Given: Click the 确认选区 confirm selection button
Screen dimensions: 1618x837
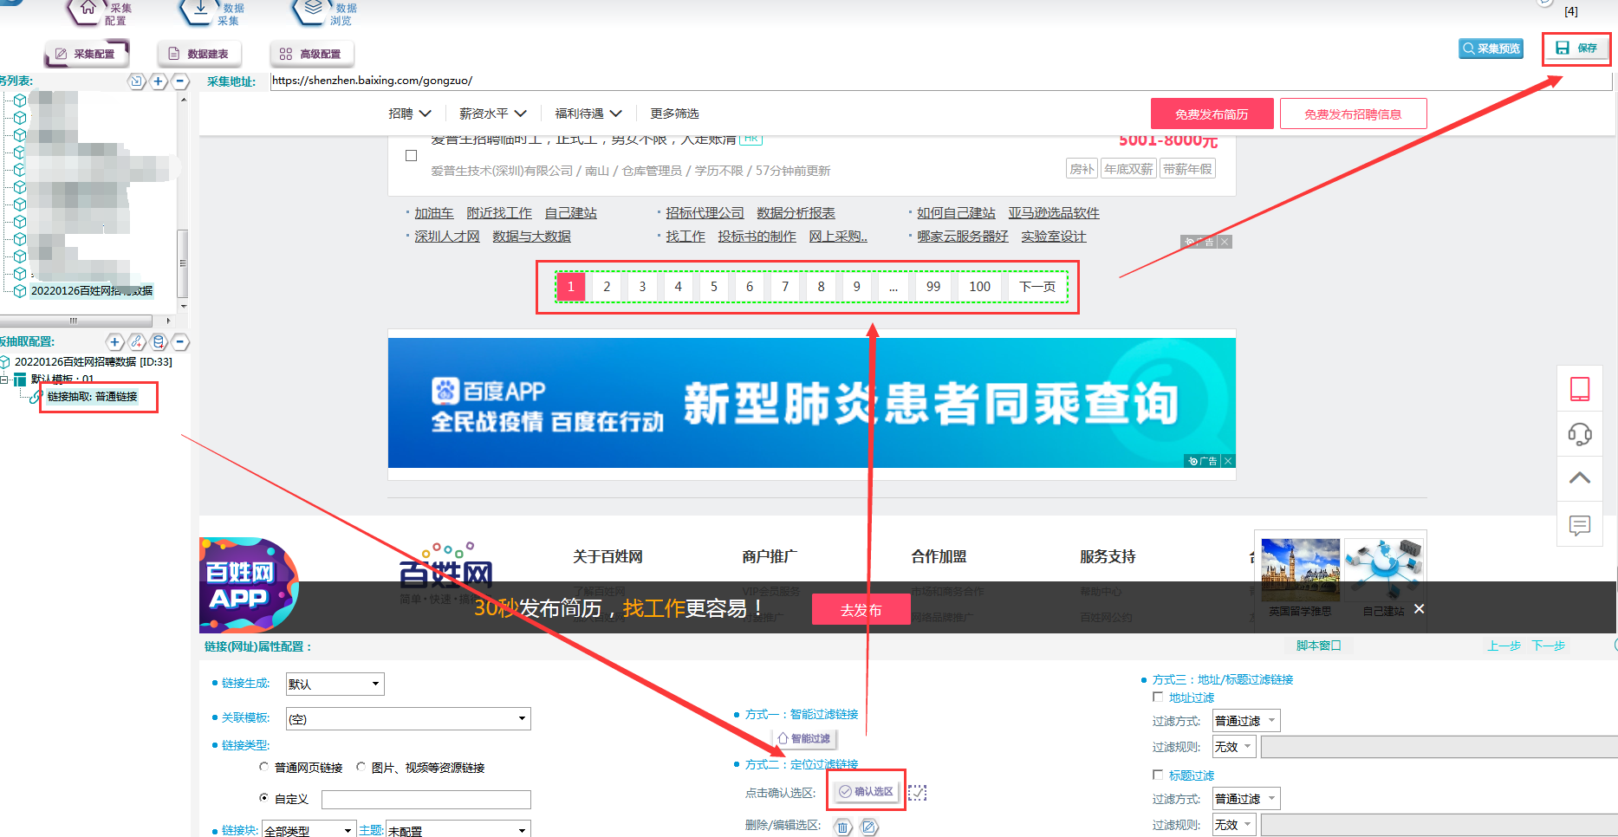Looking at the screenshot, I should (x=866, y=789).
